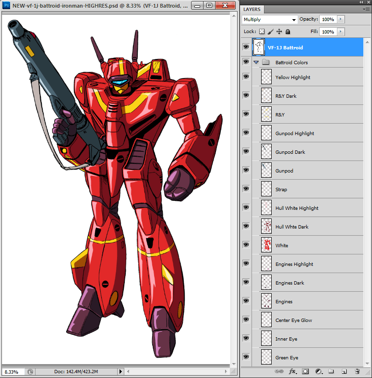Hide the Engines Dark layer

pos(246,282)
